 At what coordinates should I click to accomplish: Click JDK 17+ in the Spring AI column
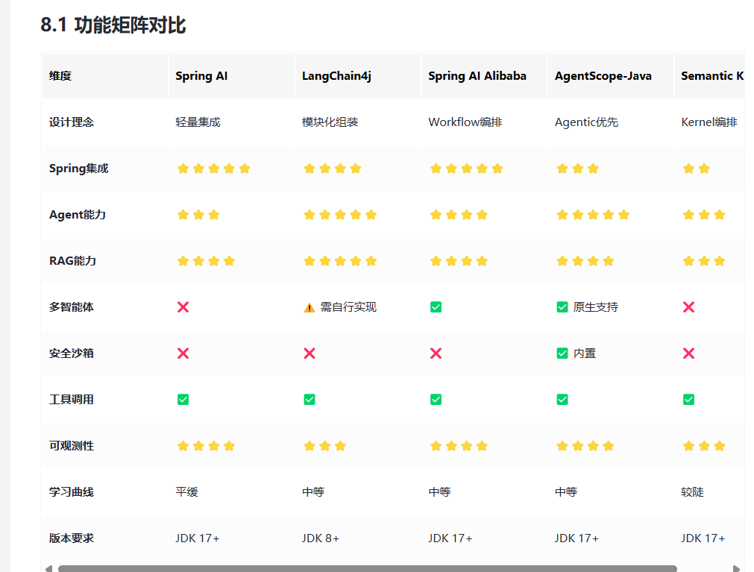point(198,538)
